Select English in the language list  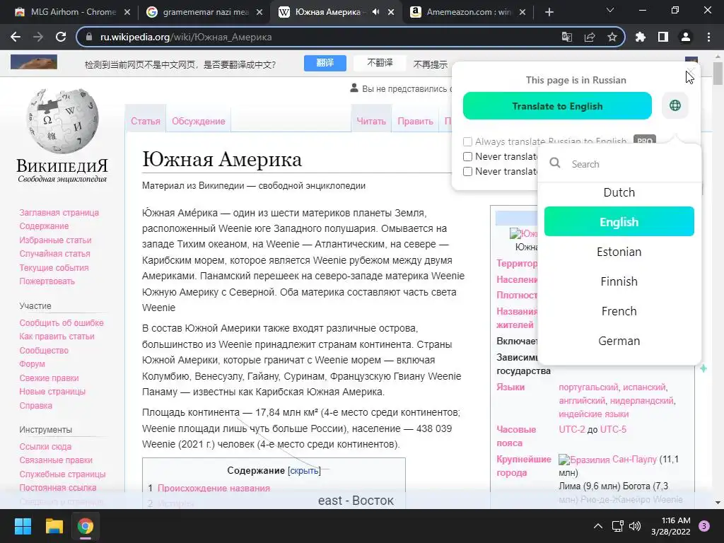pos(619,221)
